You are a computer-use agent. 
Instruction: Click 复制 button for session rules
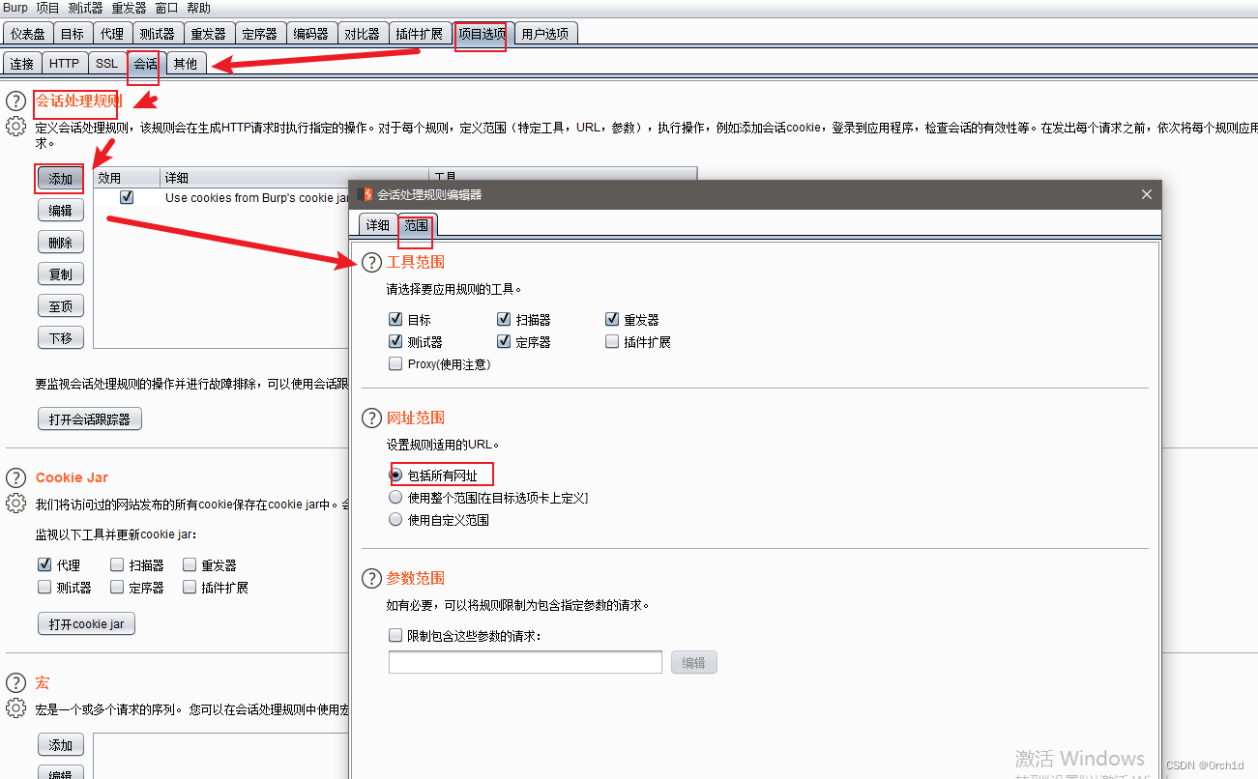click(x=61, y=274)
